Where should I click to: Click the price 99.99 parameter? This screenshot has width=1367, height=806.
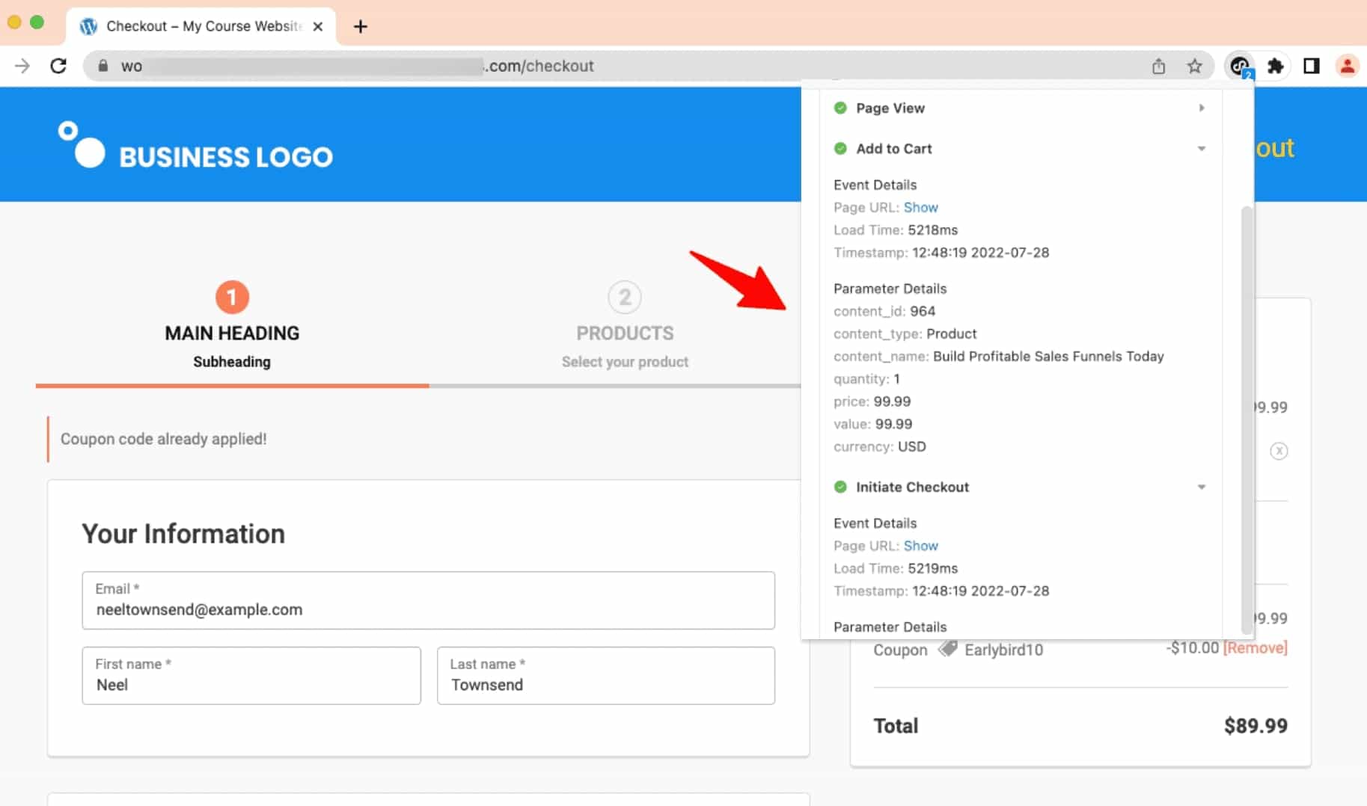click(x=872, y=402)
